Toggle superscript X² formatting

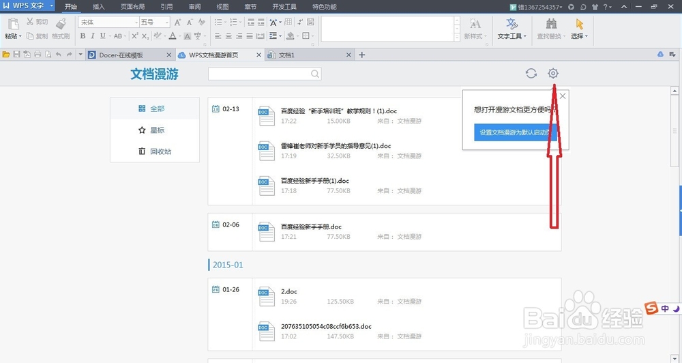(x=135, y=36)
